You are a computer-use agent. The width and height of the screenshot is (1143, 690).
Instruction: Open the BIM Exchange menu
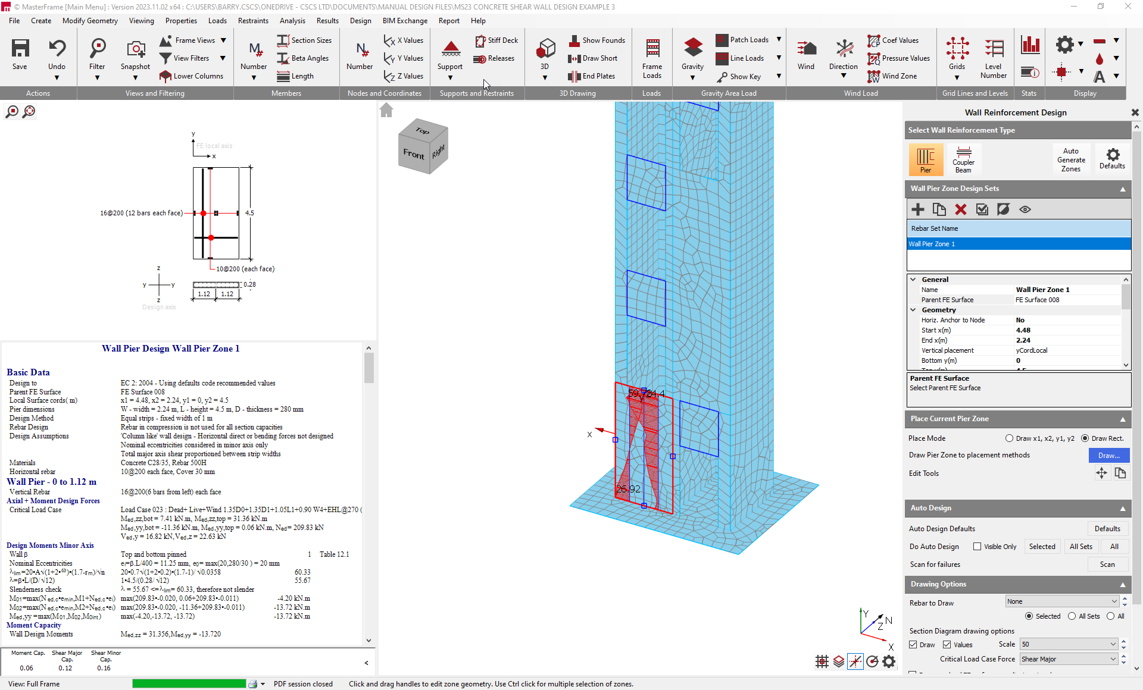pos(405,21)
